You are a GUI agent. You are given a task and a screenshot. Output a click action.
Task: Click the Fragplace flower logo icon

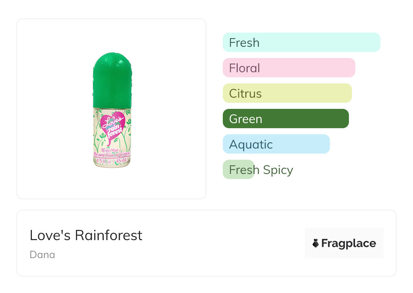[x=316, y=243]
